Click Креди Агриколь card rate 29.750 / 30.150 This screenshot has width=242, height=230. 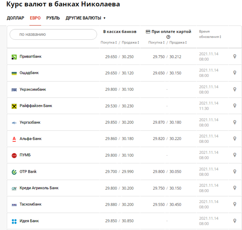point(167,188)
